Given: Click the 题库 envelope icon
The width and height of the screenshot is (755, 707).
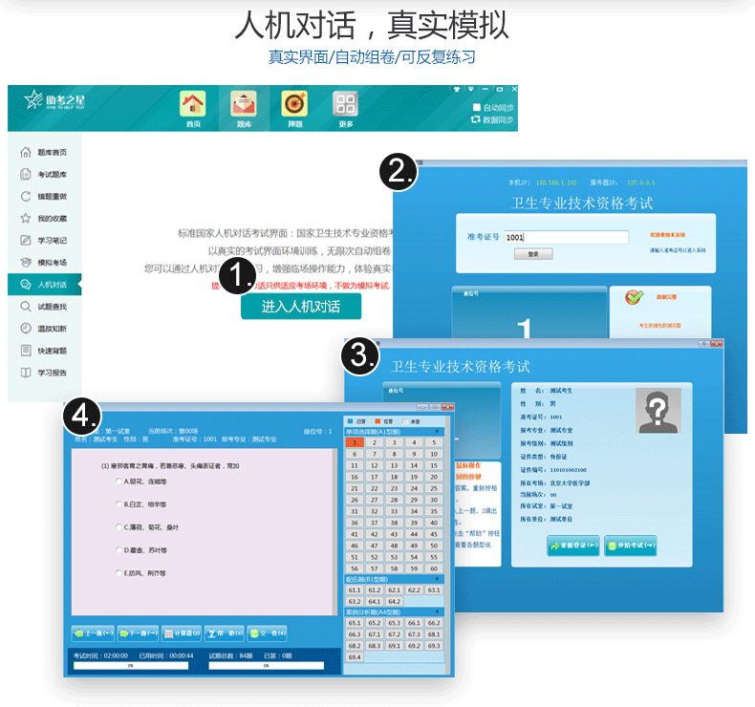Looking at the screenshot, I should click(x=244, y=104).
